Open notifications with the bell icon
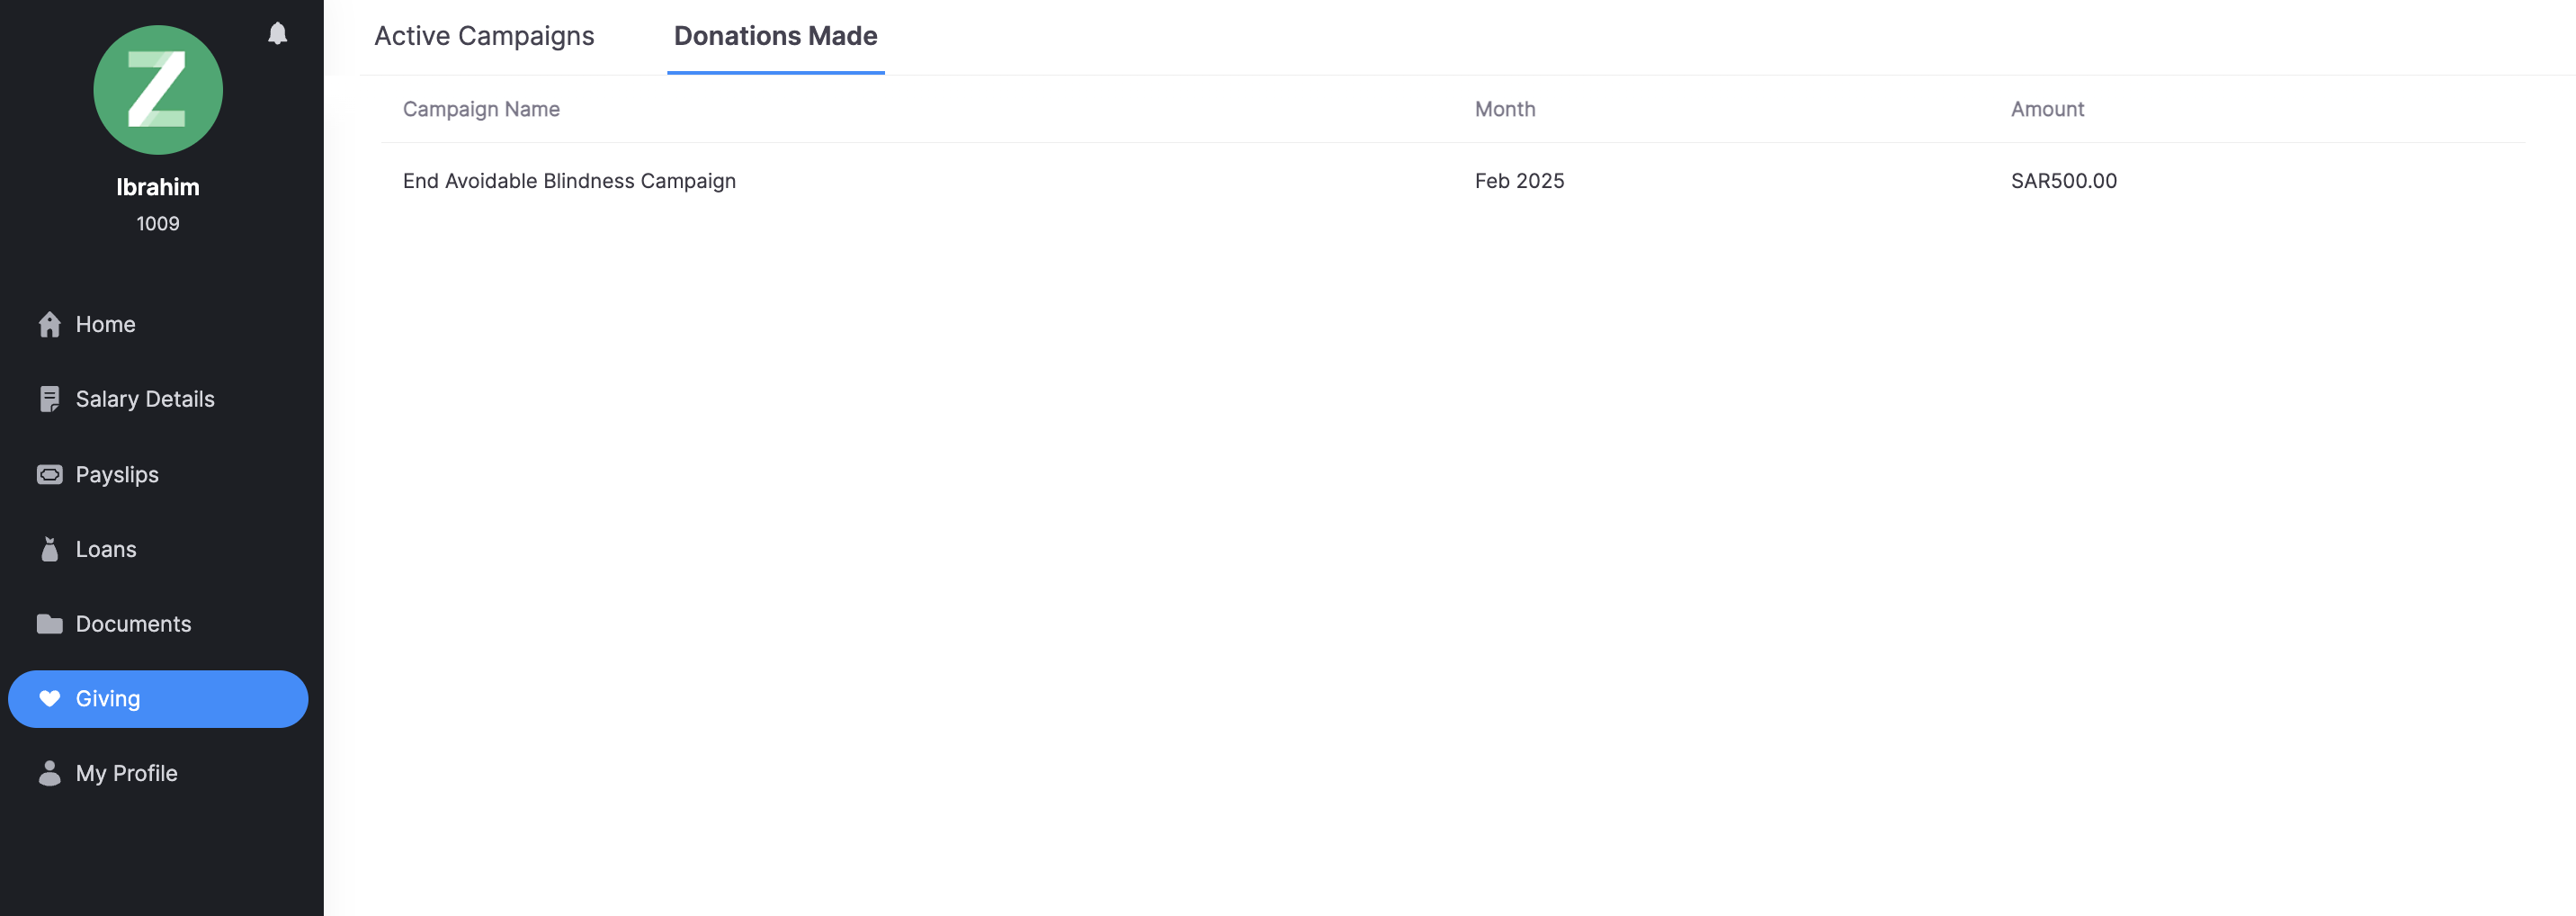This screenshot has width=2576, height=916. coord(277,34)
